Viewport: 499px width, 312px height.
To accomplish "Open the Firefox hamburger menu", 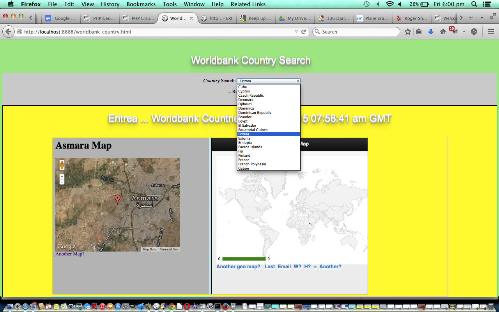I will (491, 31).
